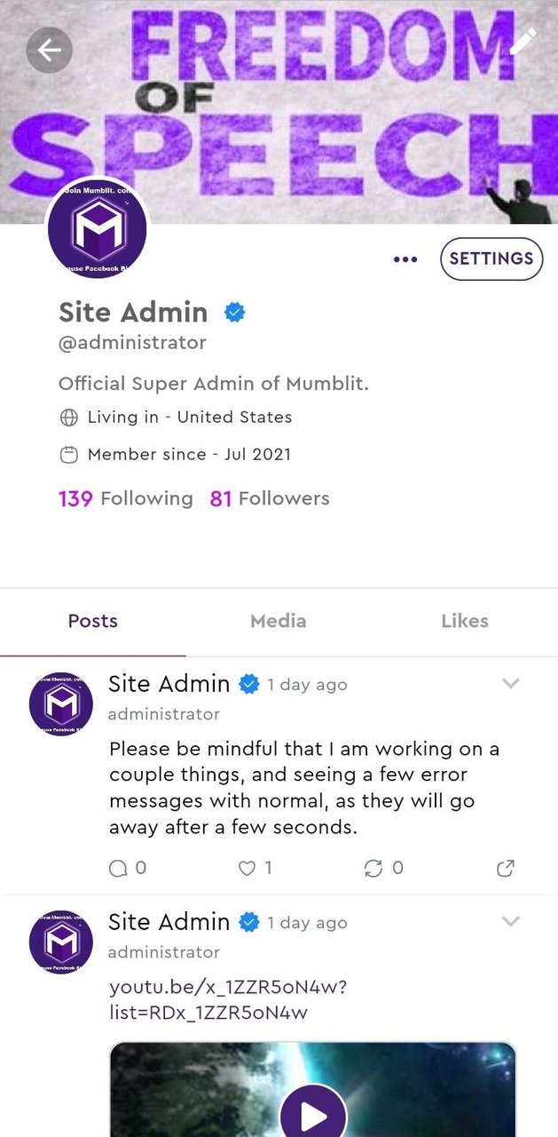
Task: Open the three-dot more options menu
Action: tap(405, 259)
